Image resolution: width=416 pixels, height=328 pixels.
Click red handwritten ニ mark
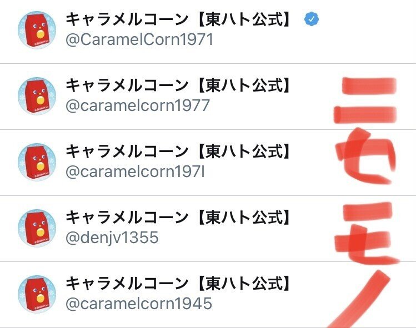(x=365, y=100)
